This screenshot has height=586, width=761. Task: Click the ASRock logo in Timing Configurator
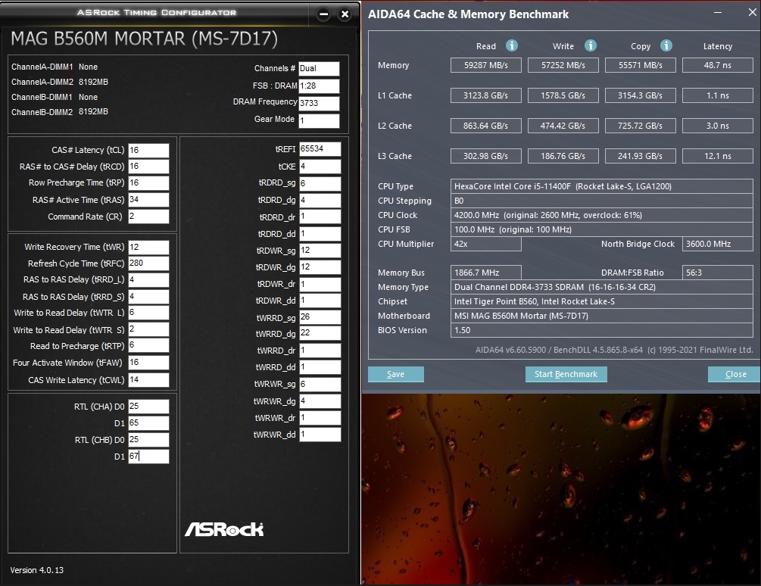224,529
